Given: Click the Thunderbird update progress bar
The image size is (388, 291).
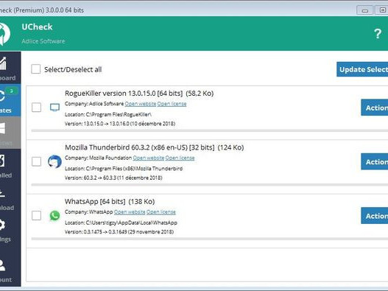Looking at the screenshot, I should [210, 185].
